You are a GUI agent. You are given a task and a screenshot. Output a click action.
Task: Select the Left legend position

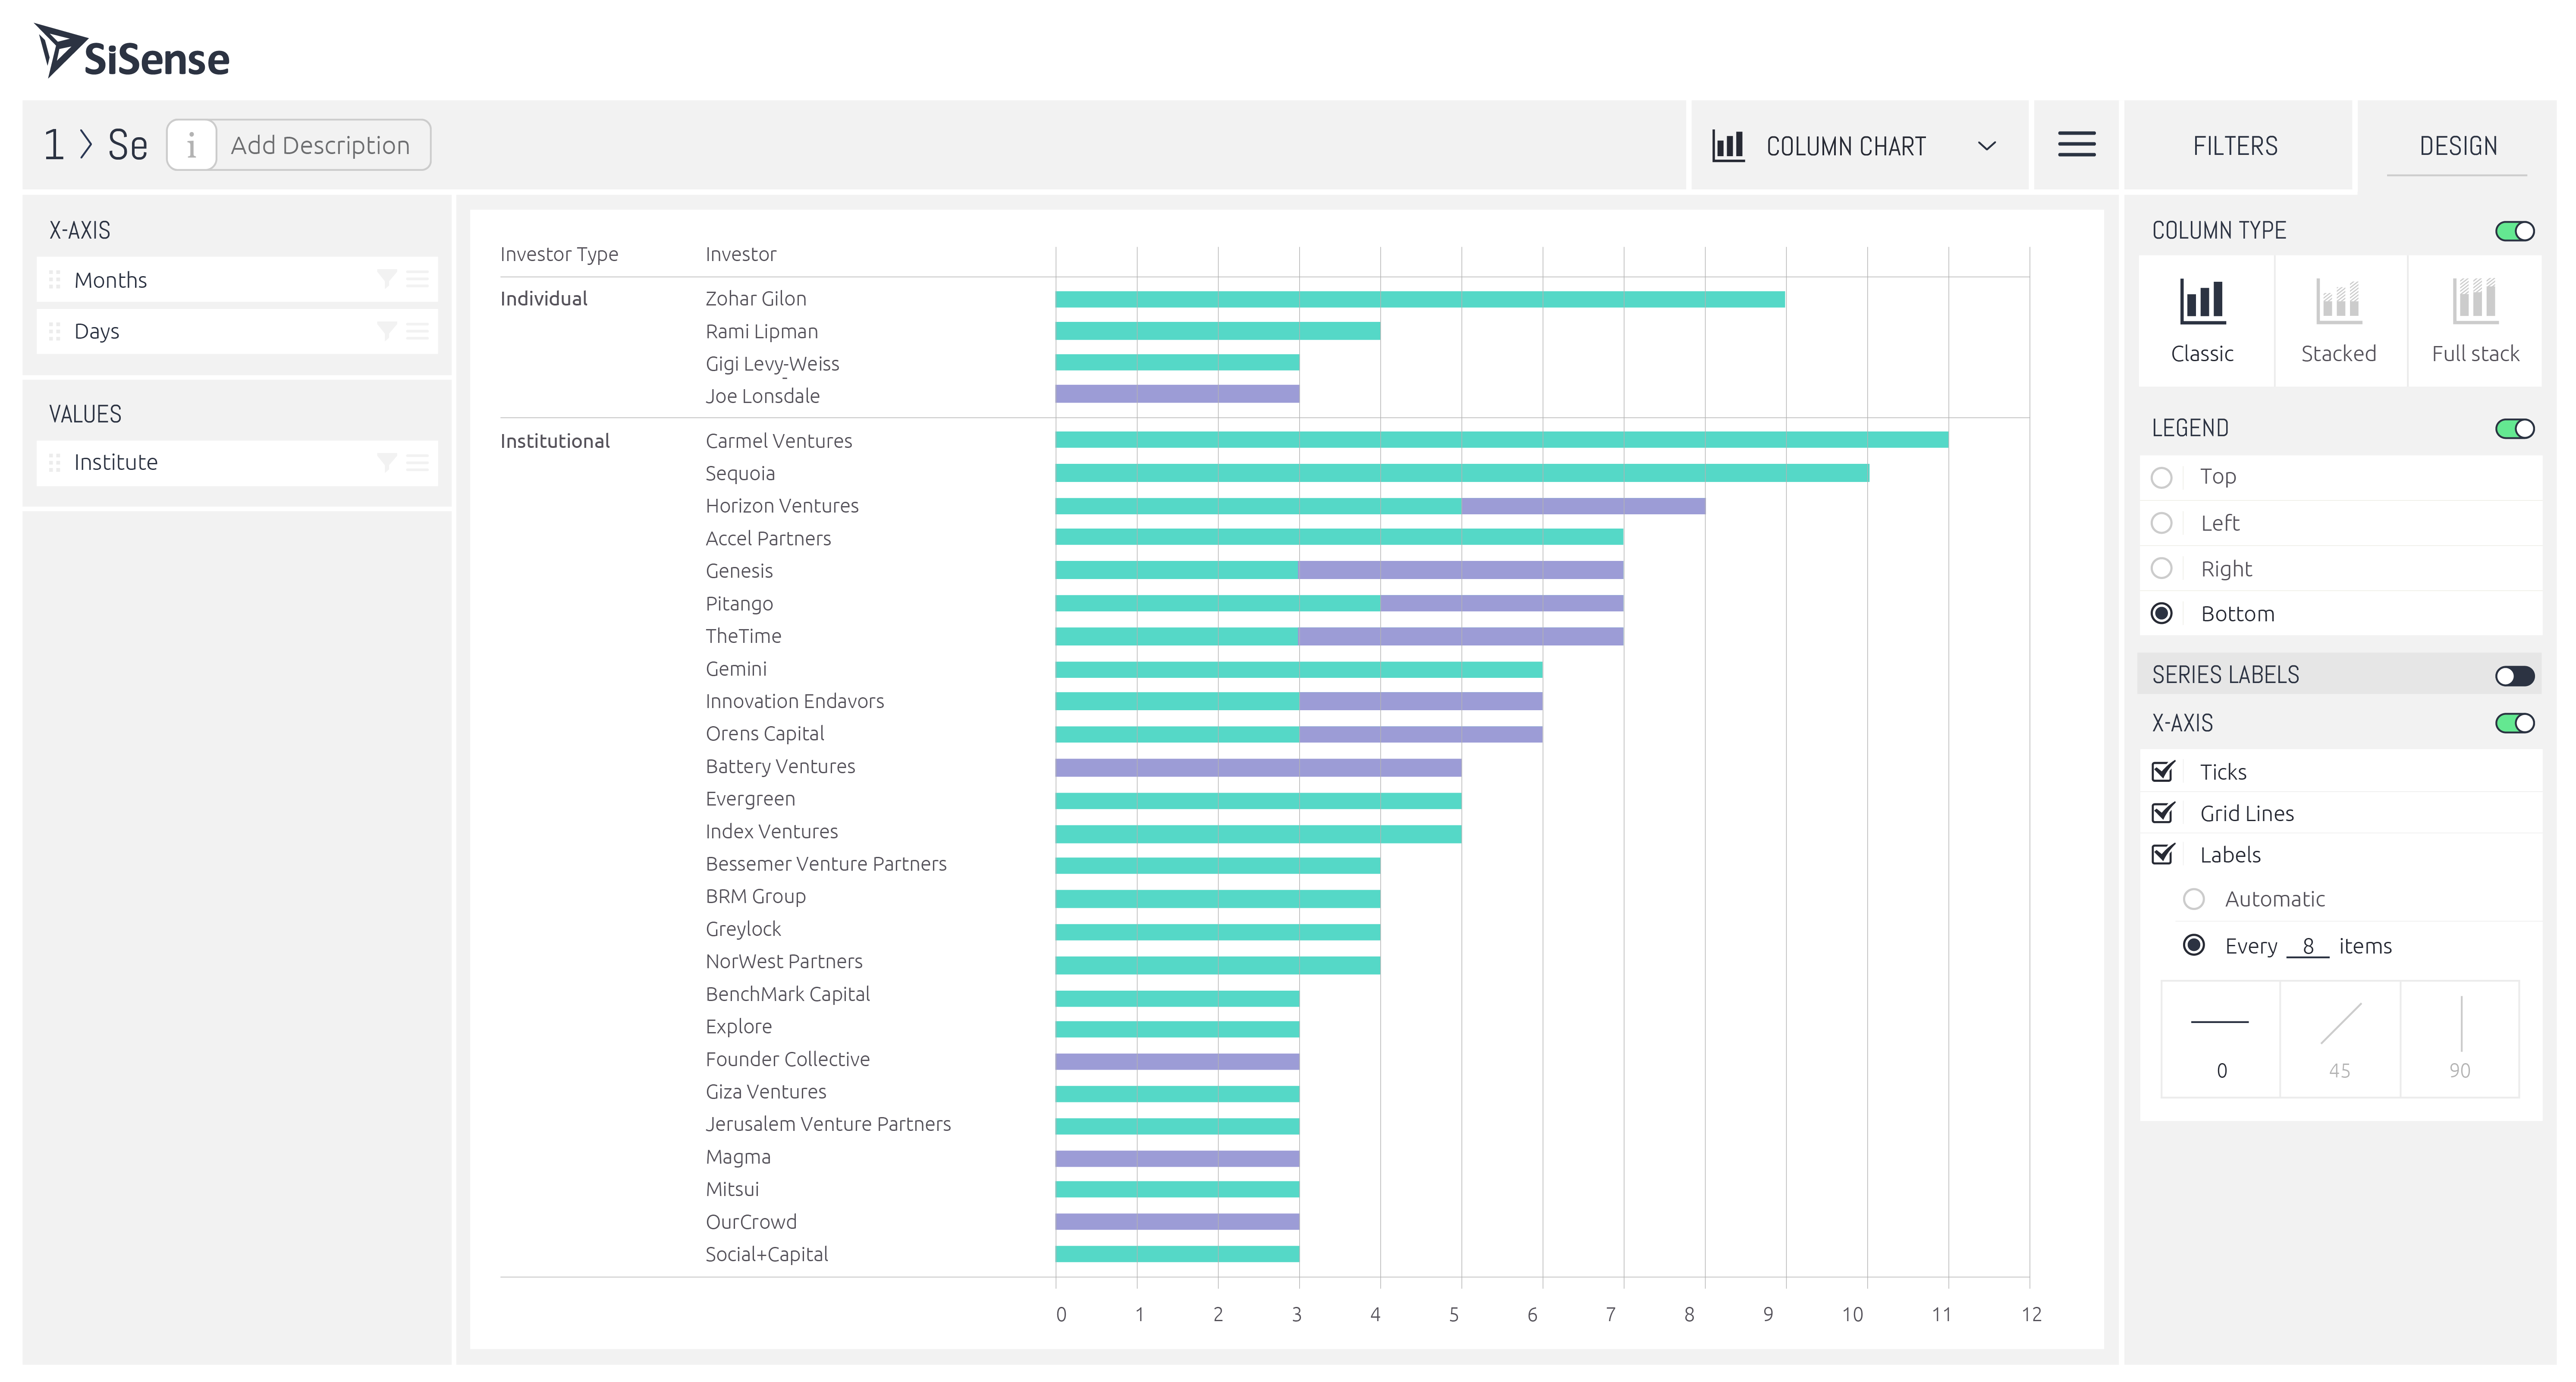2162,523
